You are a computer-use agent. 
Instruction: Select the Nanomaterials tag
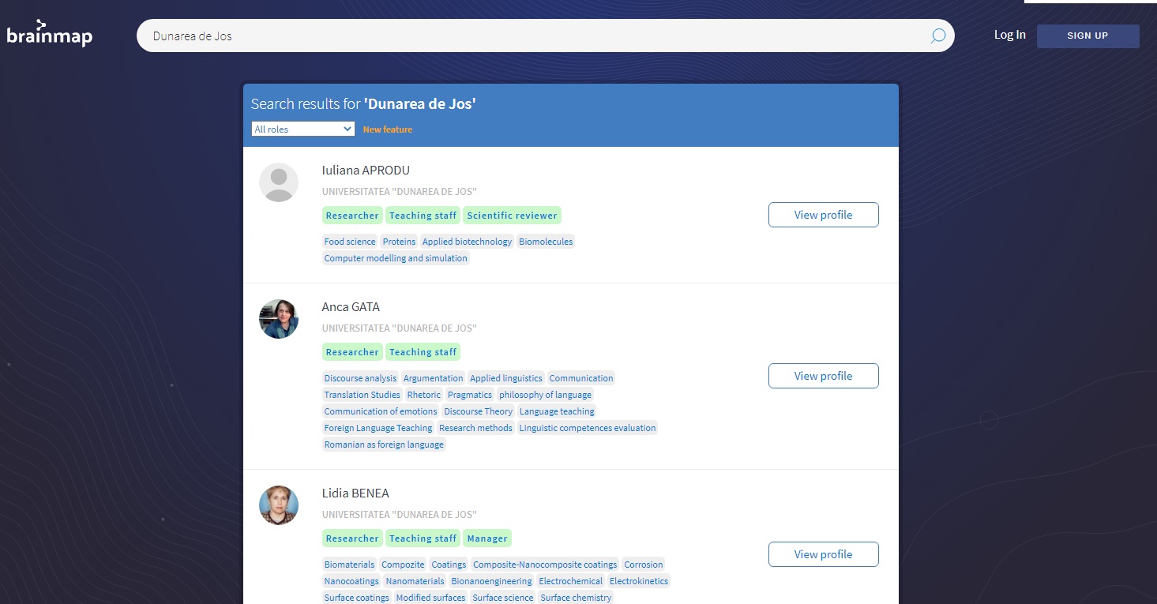click(x=415, y=581)
